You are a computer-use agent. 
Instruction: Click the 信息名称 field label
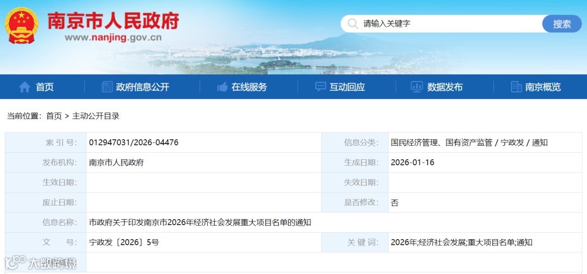coord(60,223)
